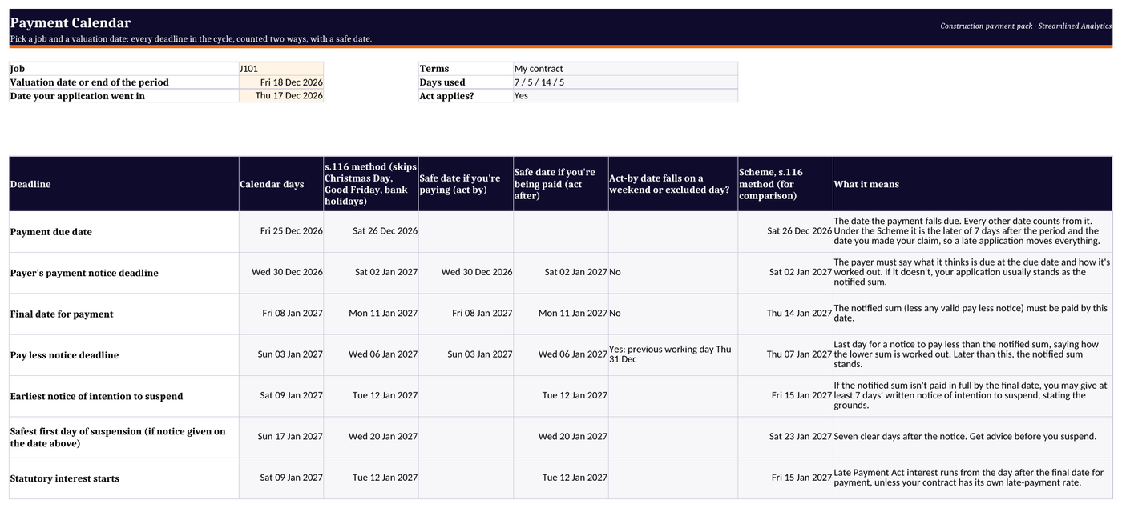Click 'Scheme, s.116 method (for comparison)' header
The width and height of the screenshot is (1122, 508).
[785, 184]
